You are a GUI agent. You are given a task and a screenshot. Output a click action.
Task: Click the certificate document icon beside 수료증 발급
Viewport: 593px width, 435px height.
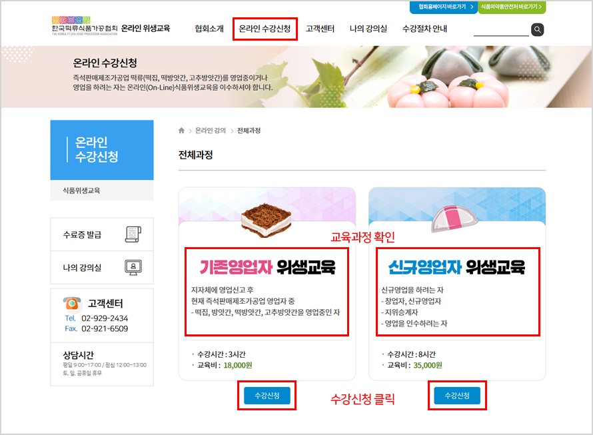(133, 234)
